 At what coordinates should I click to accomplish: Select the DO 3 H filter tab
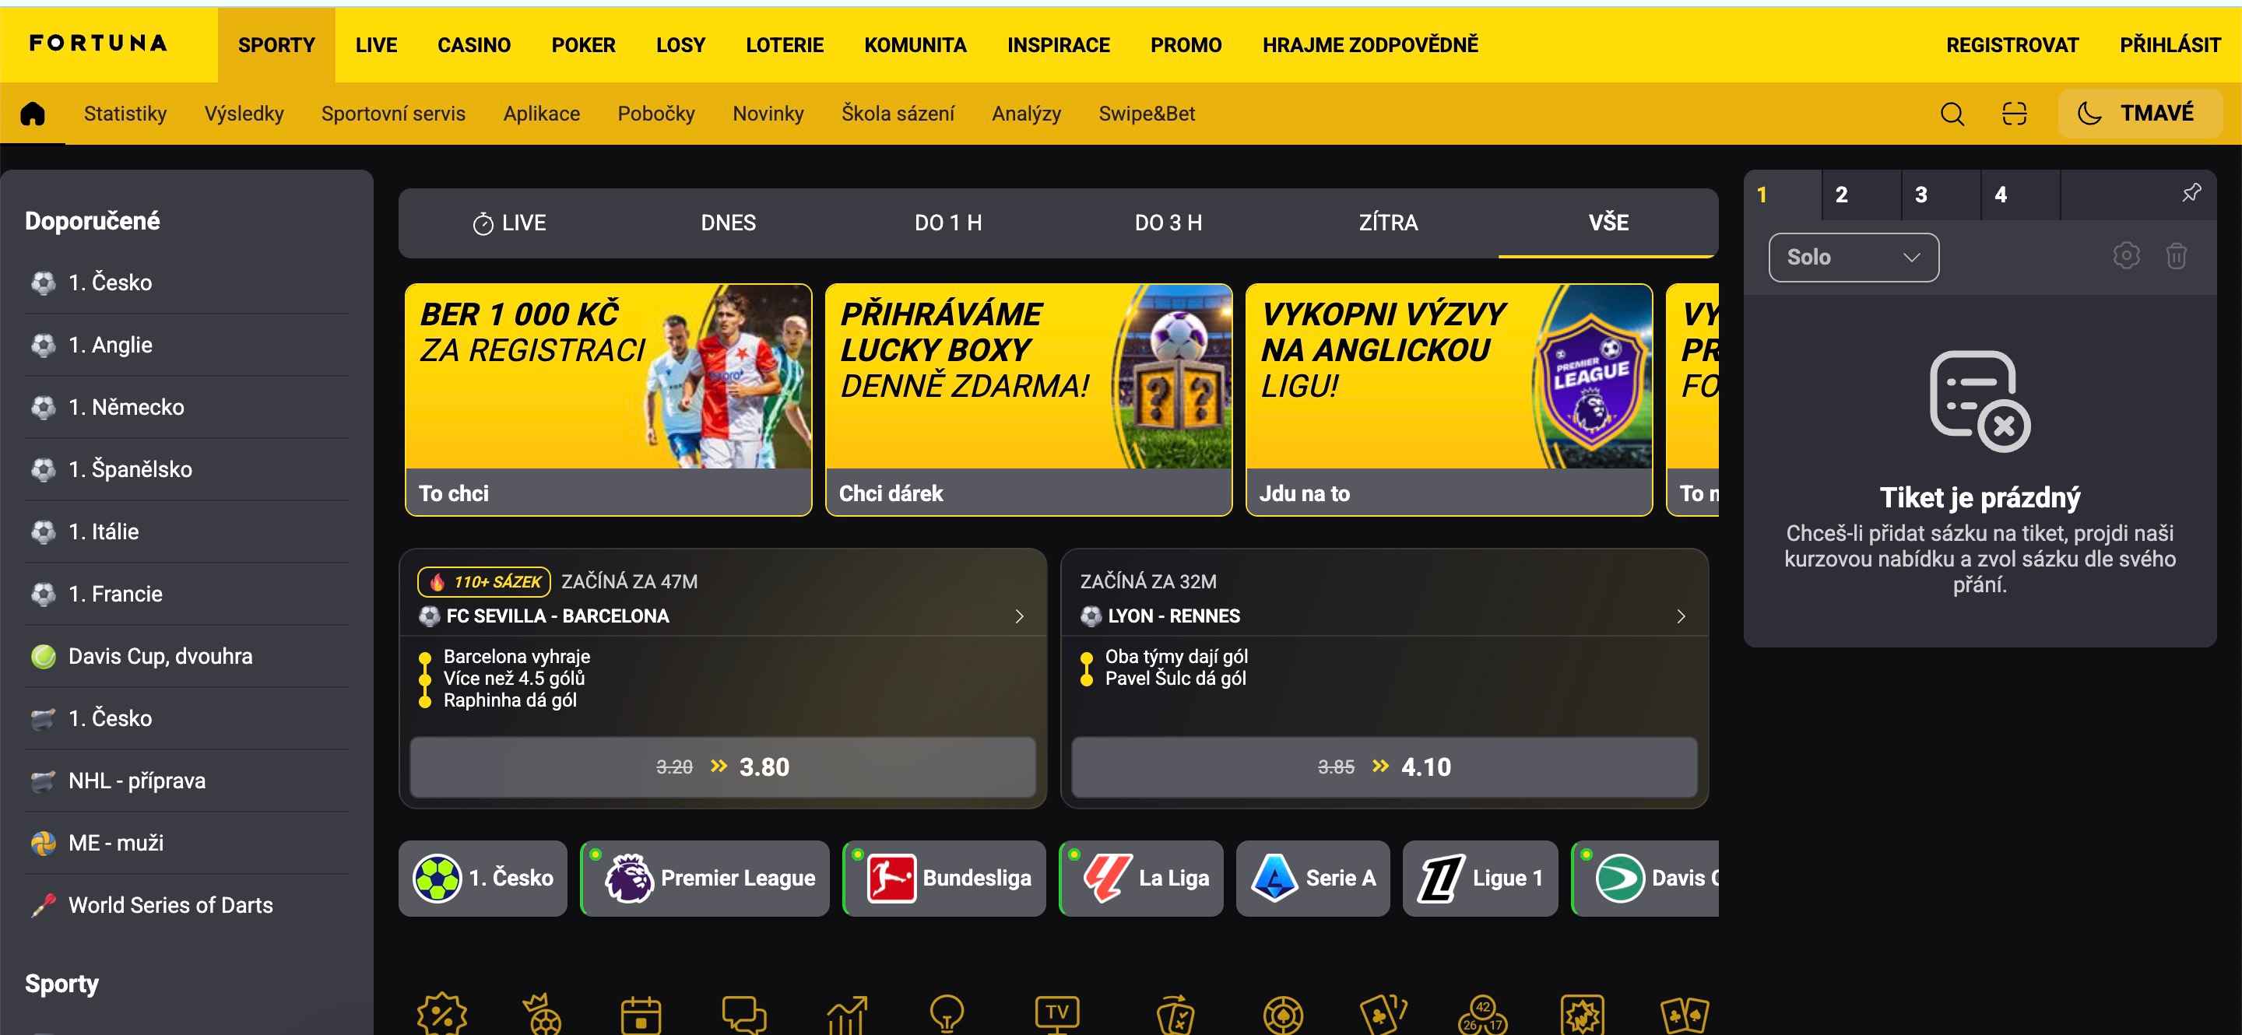point(1168,223)
